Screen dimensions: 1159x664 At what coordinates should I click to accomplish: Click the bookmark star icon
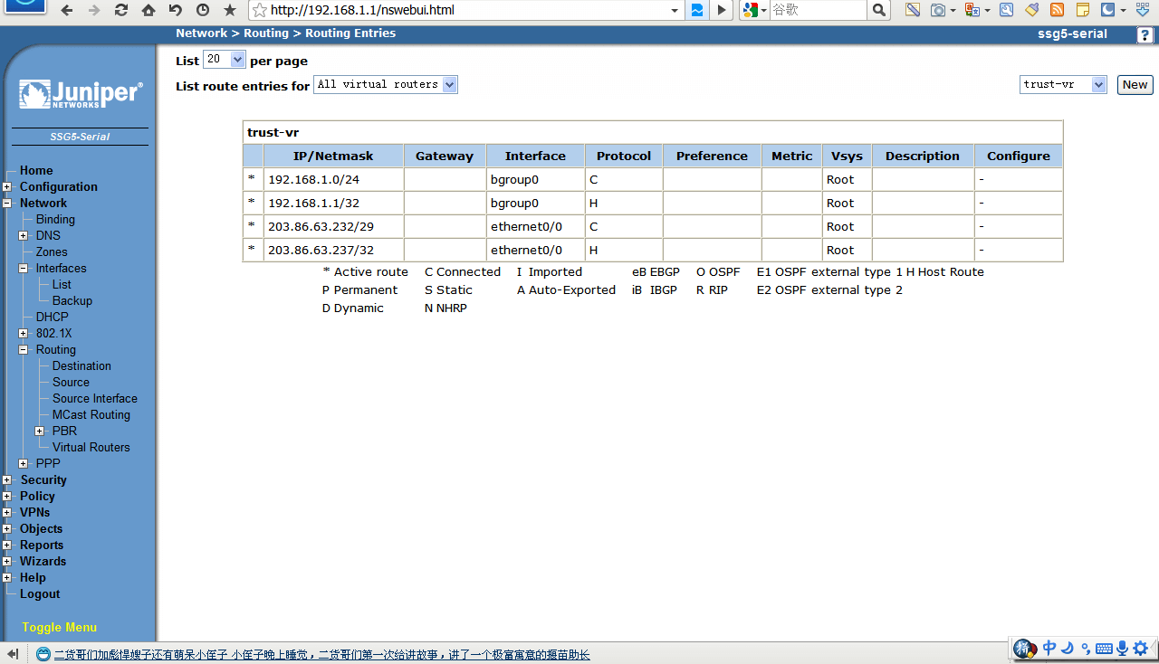point(229,10)
